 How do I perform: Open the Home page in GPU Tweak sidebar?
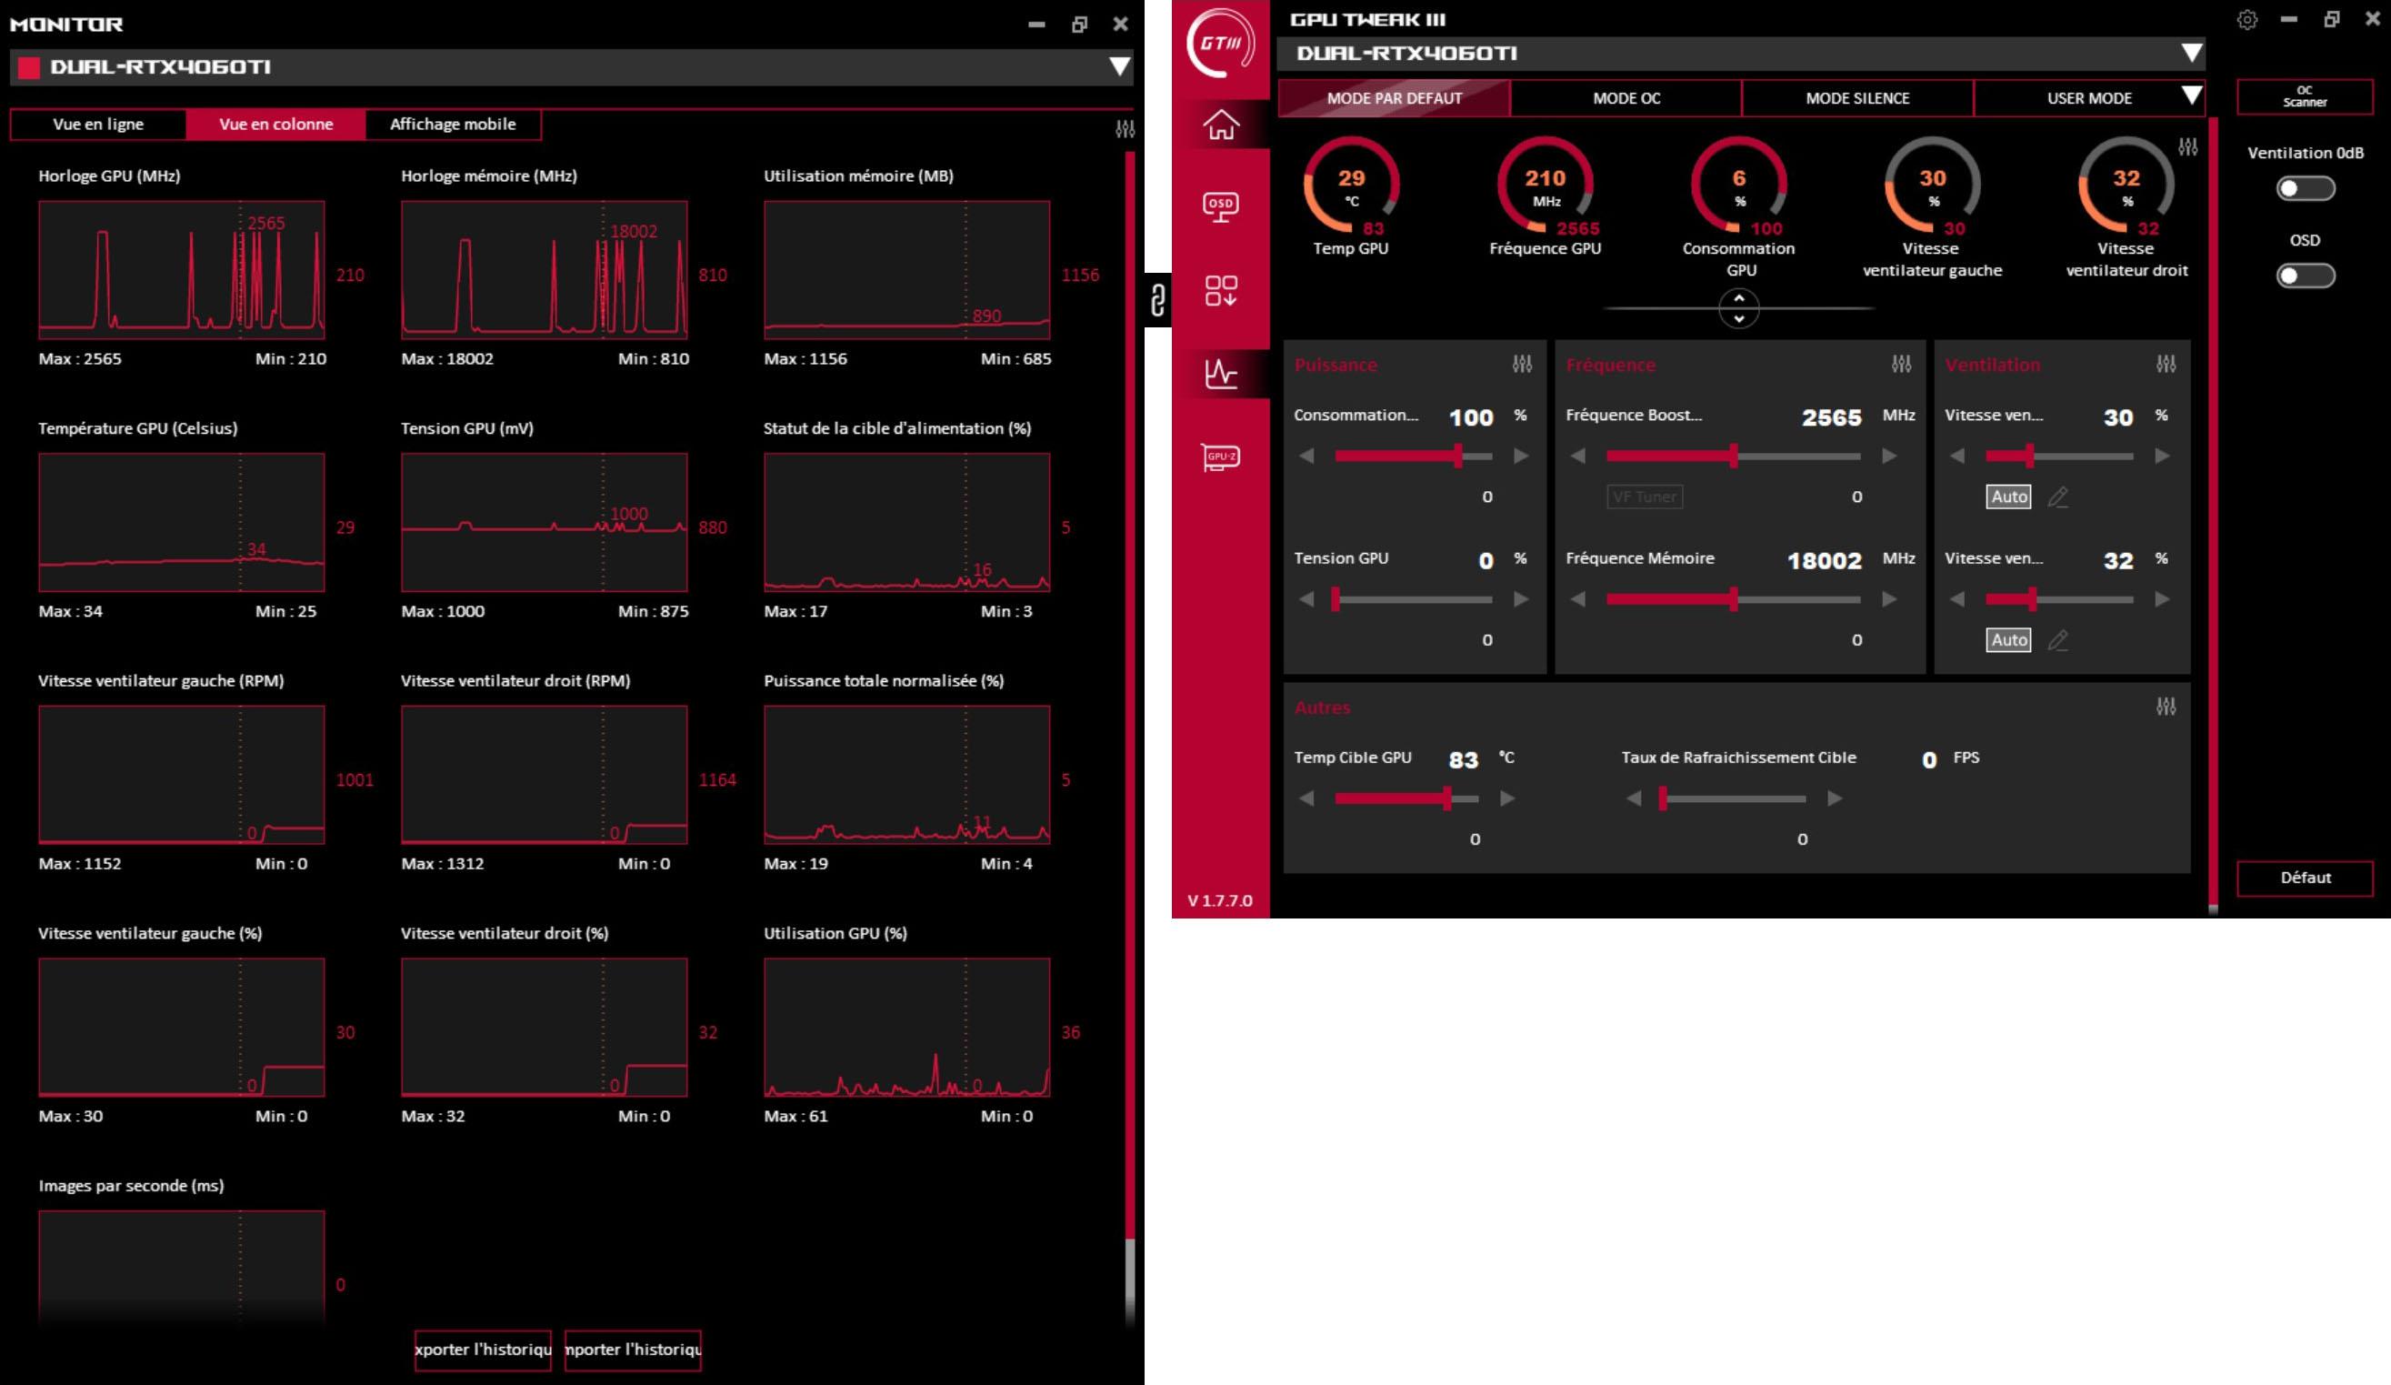tap(1220, 125)
